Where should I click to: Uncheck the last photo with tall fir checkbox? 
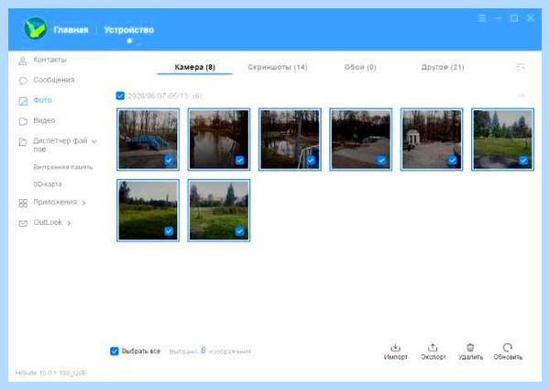click(239, 231)
